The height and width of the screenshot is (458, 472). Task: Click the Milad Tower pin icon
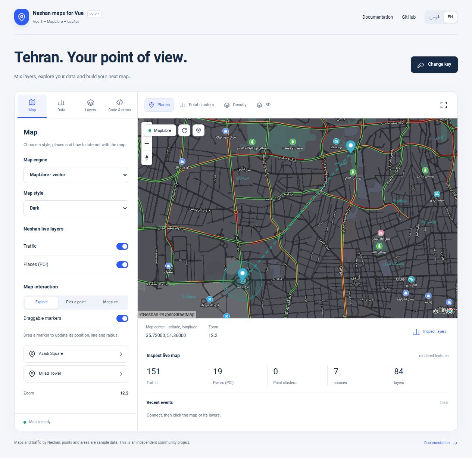click(32, 374)
